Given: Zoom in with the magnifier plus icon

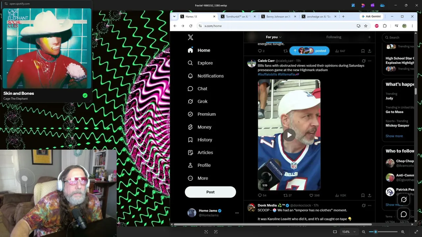Looking at the screenshot, I should point(403,232).
